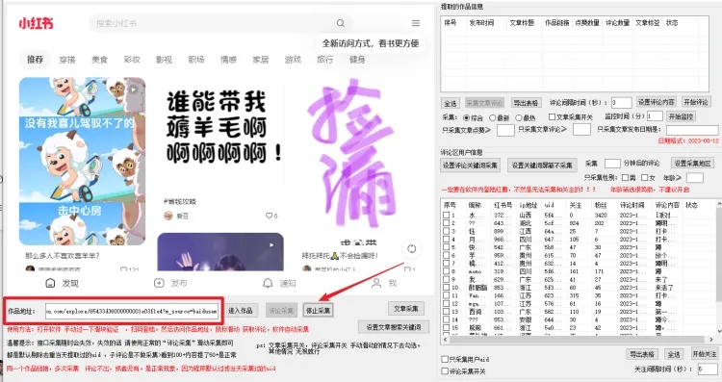Like the 谁能带我薅羊毛 post heart
722x382 pixels.
coord(269,216)
